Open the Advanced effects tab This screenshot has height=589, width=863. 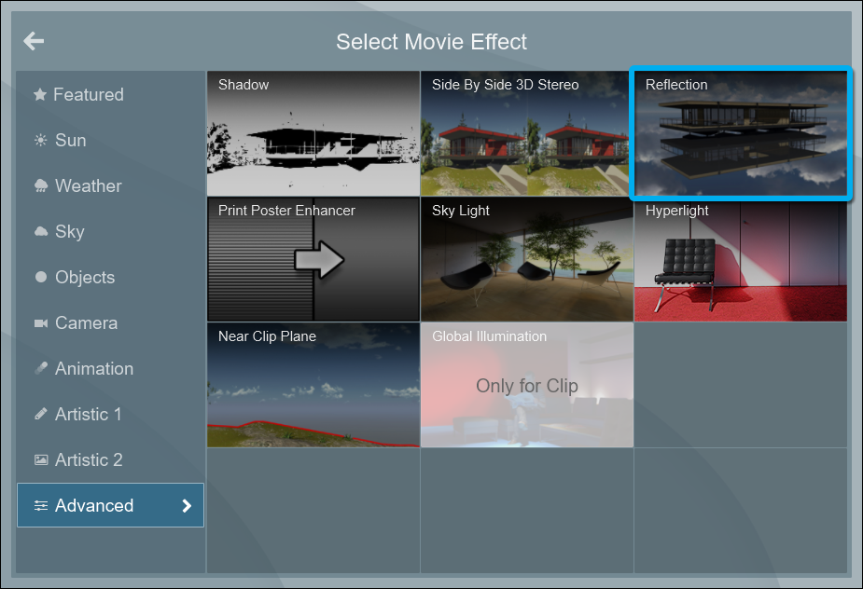[x=94, y=506]
